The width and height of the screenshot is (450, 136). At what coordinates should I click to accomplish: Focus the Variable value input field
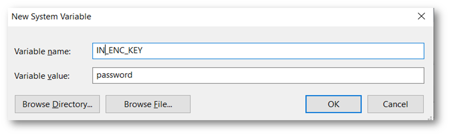pos(258,75)
